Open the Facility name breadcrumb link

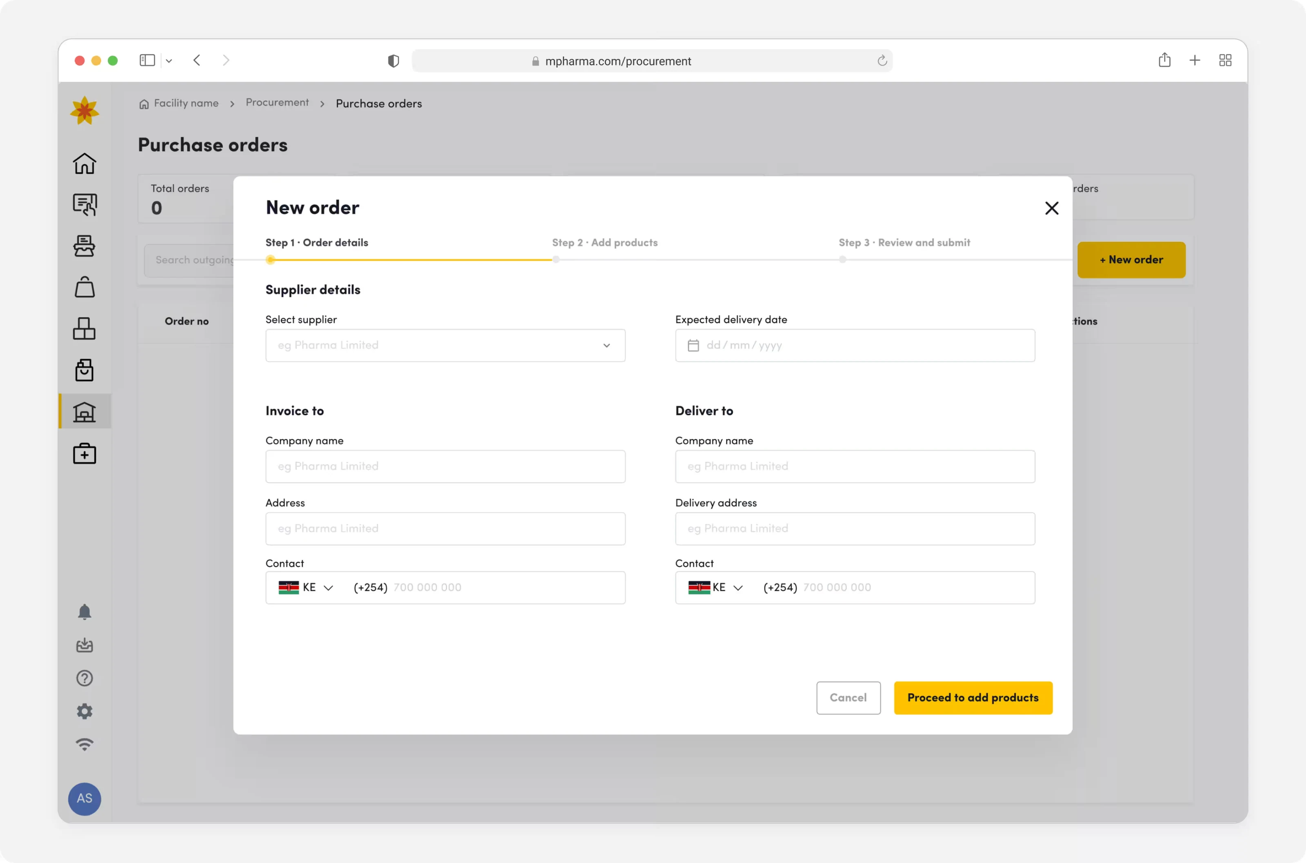click(179, 103)
